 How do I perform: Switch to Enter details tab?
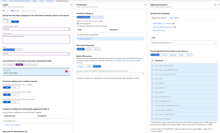pyautogui.click(x=174, y=18)
